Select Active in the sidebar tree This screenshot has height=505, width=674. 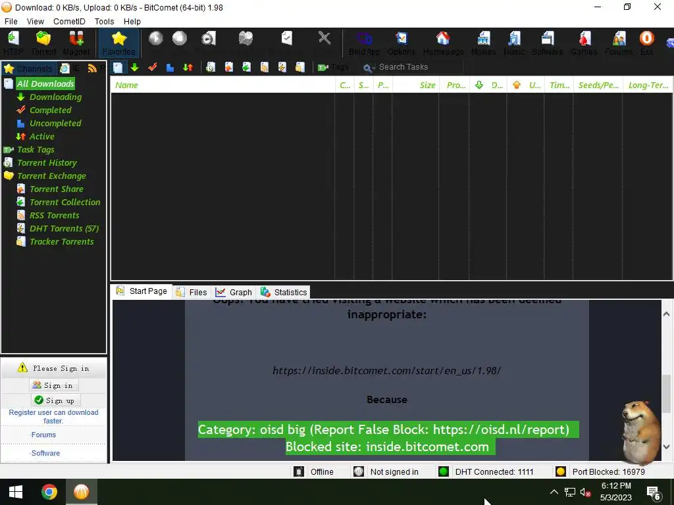(x=41, y=137)
